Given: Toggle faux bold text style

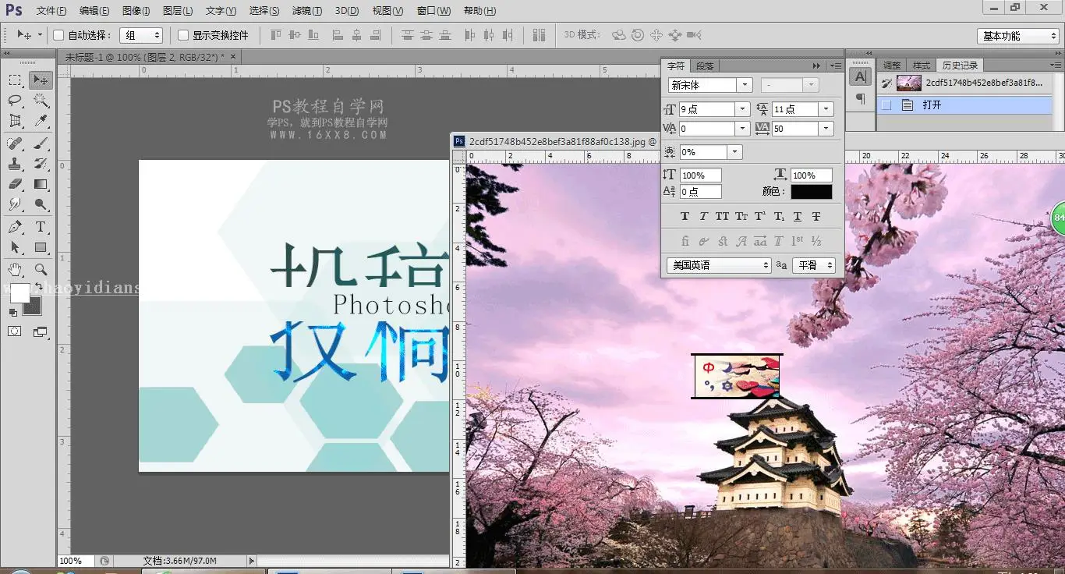Looking at the screenshot, I should point(685,216).
